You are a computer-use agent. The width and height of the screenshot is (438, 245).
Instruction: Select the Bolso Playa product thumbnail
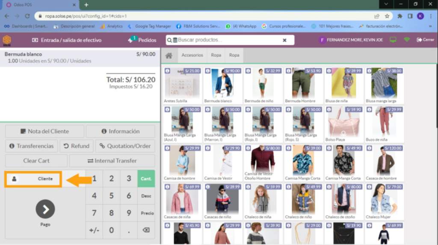coord(343,122)
